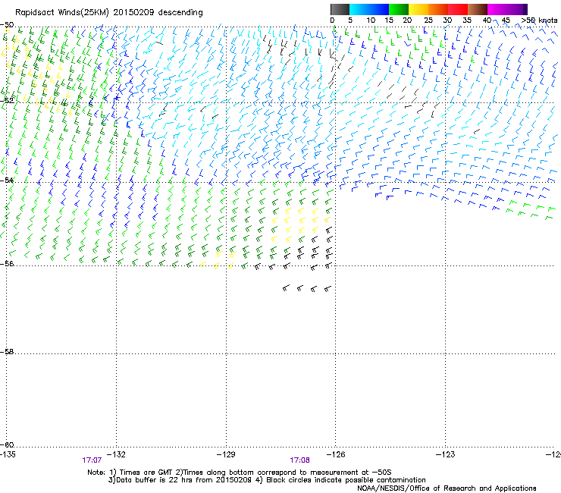Click the '25' value on the color scale
Screen dimensions: 561x493
[428, 20]
